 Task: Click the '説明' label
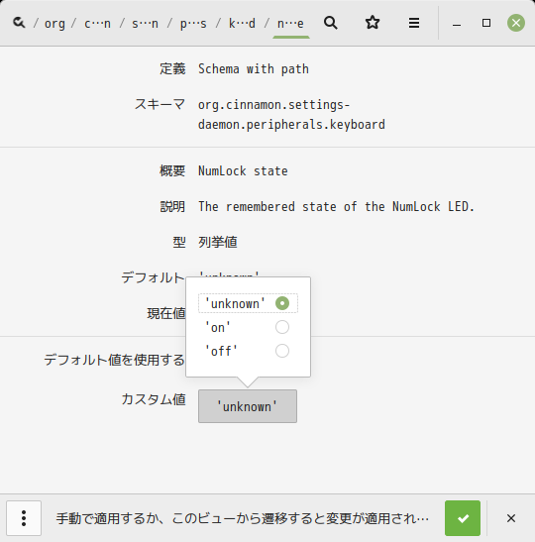172,207
